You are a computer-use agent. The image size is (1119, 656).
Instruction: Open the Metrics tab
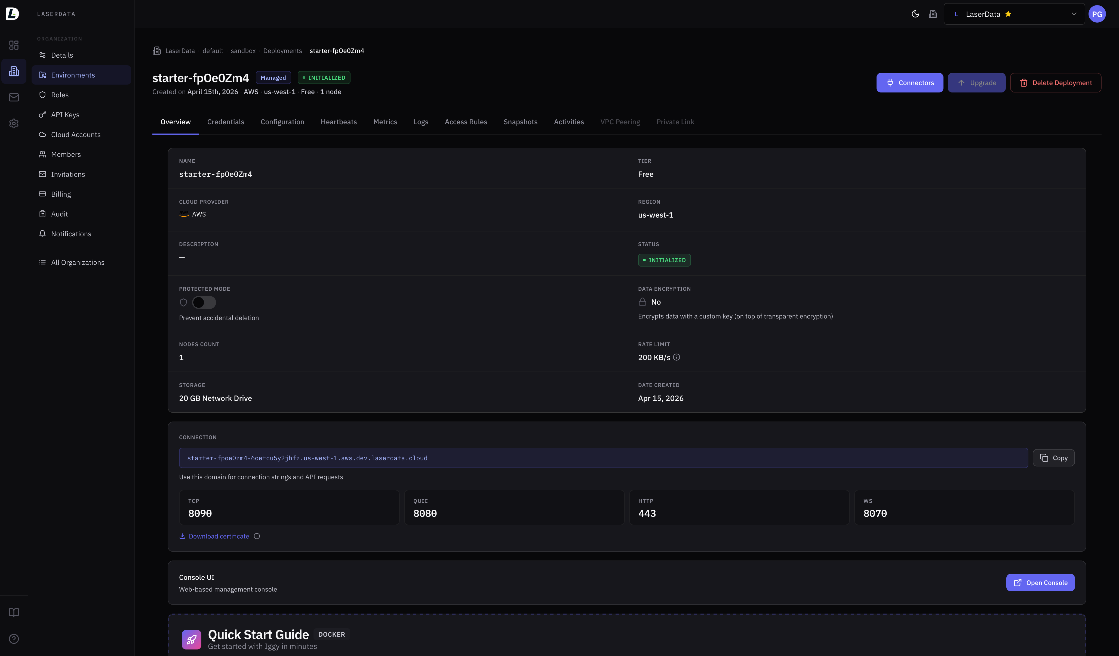point(385,122)
